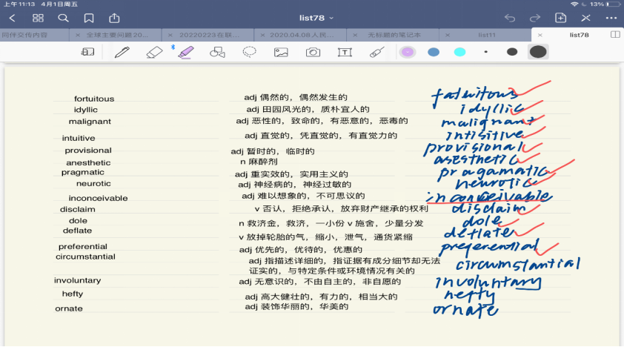The width and height of the screenshot is (624, 347).
Task: Toggle split view icon on list78 tab
Action: [x=615, y=35]
